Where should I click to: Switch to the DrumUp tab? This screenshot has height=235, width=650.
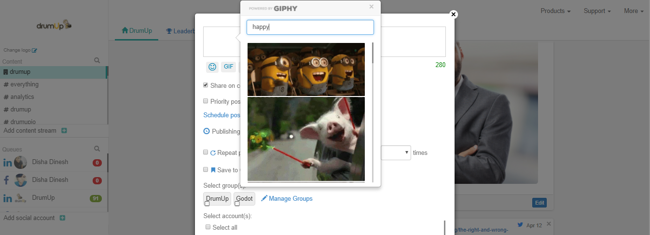[x=137, y=31]
